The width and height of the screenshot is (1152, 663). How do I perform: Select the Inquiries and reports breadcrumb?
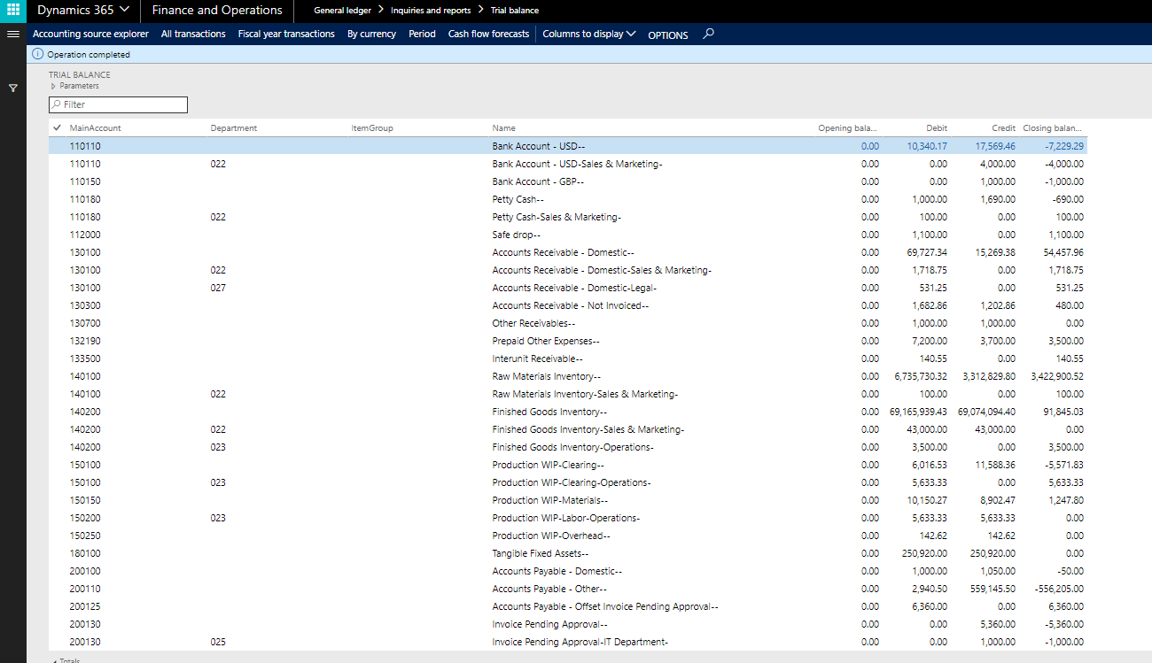pos(431,11)
